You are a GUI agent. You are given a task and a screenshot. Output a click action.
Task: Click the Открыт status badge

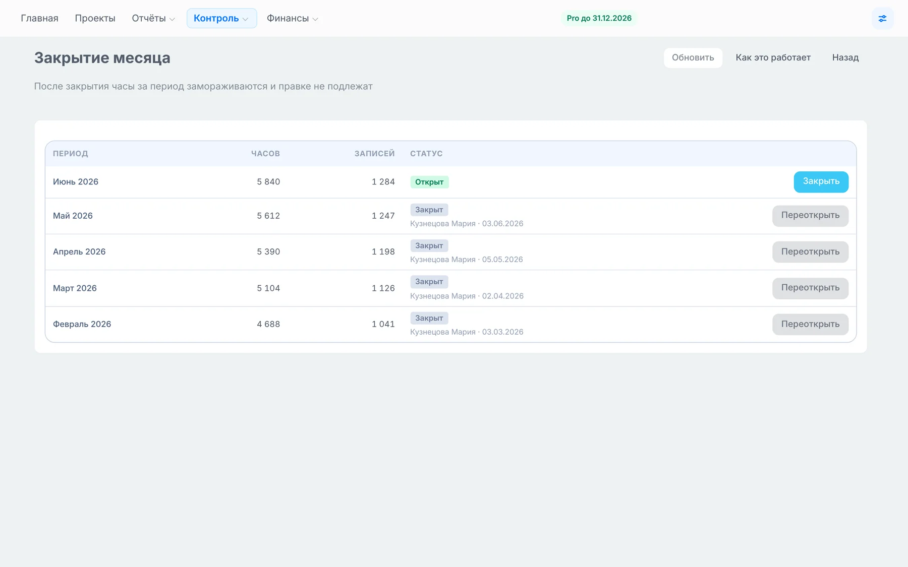pyautogui.click(x=429, y=182)
